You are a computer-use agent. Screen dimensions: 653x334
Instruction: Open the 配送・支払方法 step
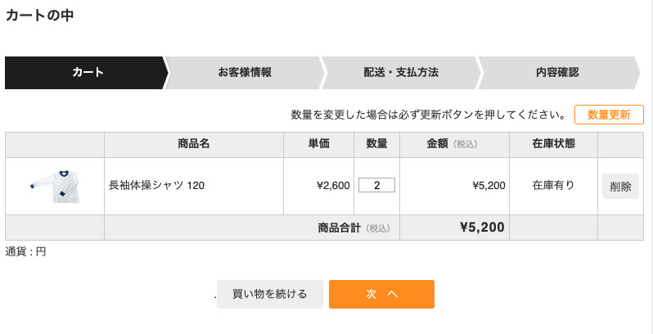coord(401,72)
